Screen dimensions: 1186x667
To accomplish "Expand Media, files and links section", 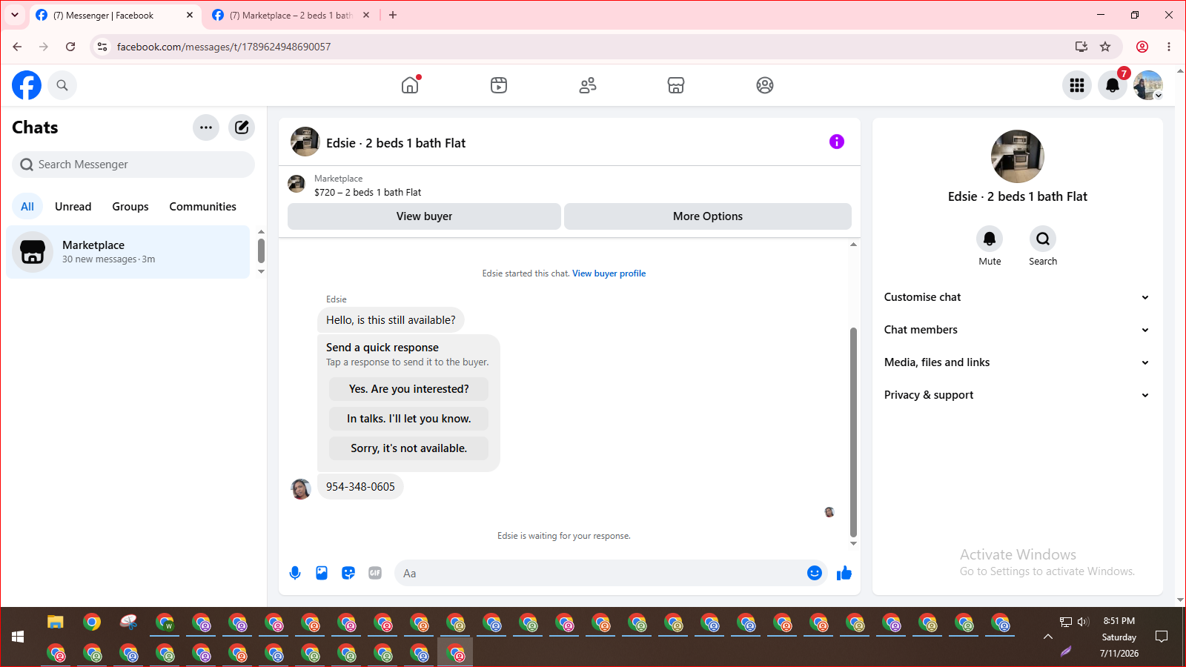I will (1017, 362).
